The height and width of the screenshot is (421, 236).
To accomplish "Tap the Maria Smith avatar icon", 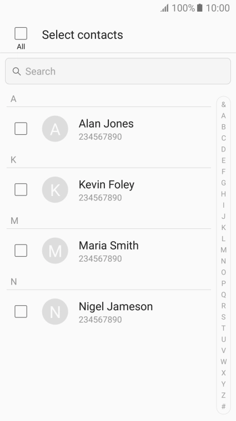I will click(x=55, y=251).
